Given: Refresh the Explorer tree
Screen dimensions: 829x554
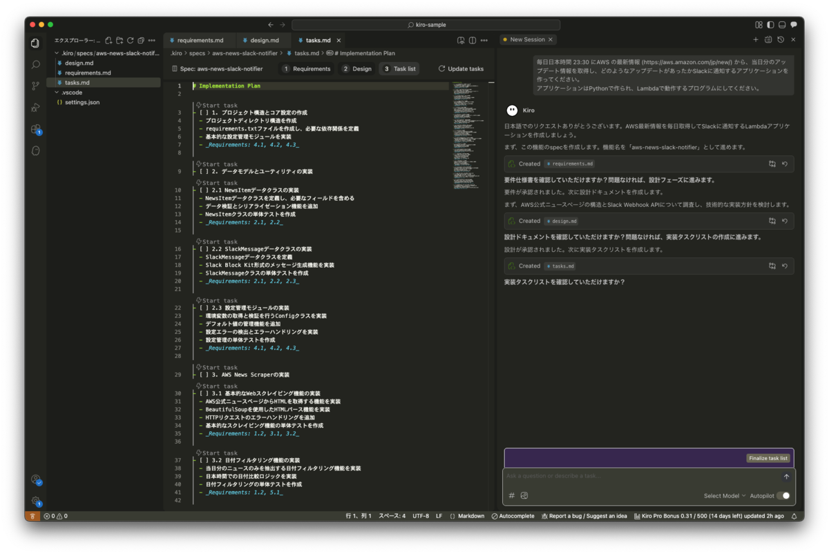Looking at the screenshot, I should point(130,40).
